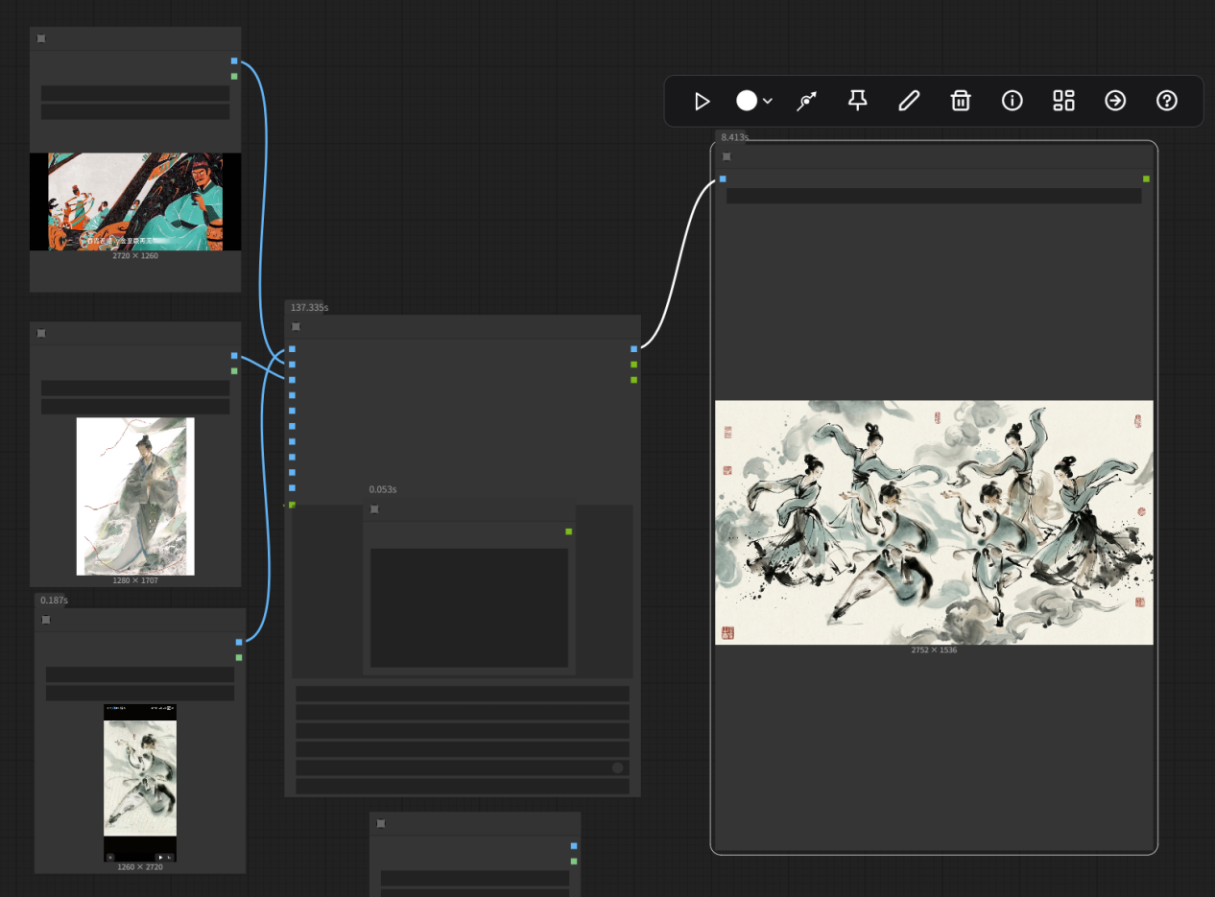Click the pencil edit icon in the toolbar

[909, 101]
